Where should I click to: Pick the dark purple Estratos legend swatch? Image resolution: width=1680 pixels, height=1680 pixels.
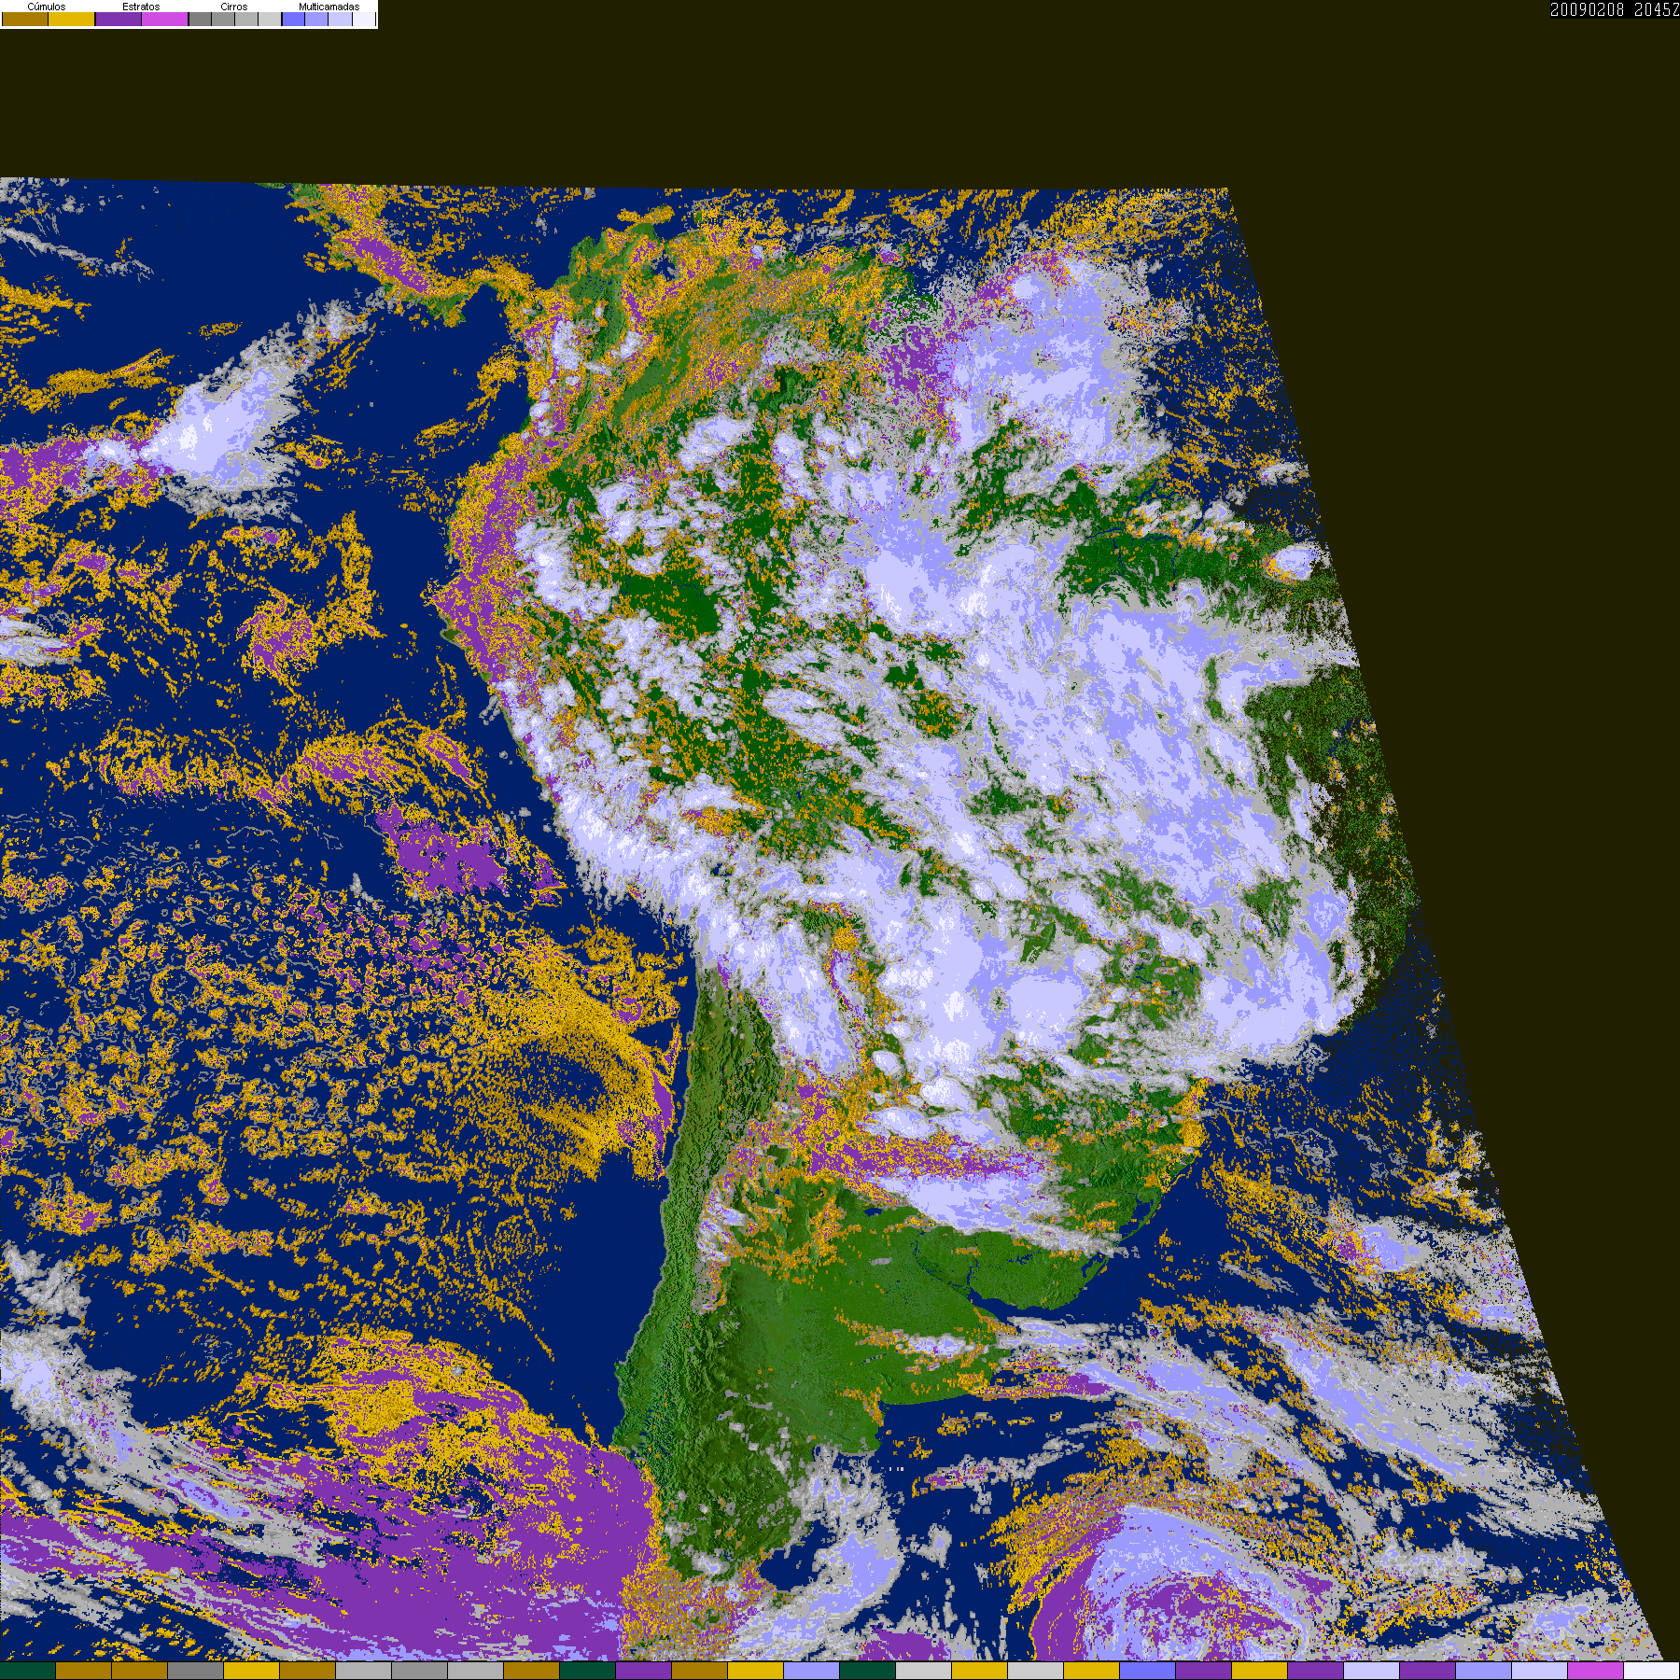tap(119, 19)
